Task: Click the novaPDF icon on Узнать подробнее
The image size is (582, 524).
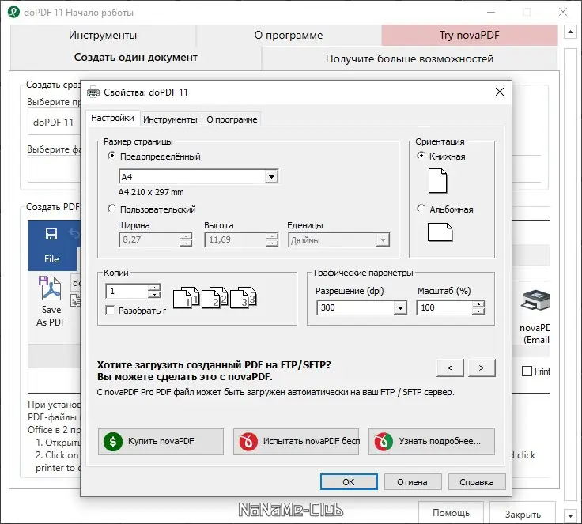Action: click(384, 442)
